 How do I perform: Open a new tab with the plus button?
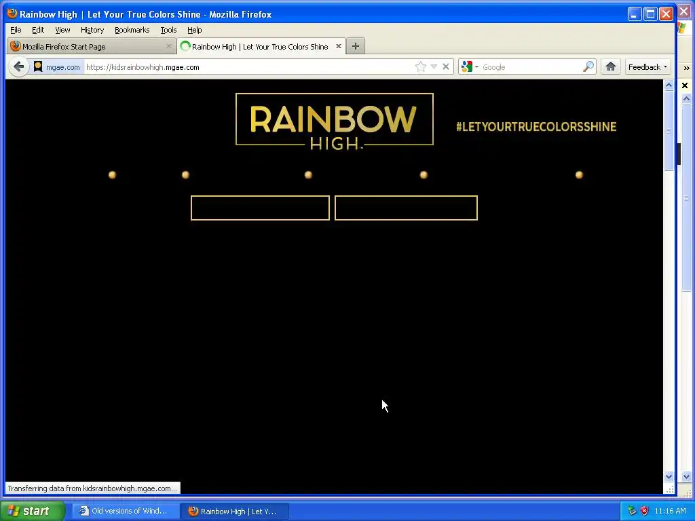(356, 46)
